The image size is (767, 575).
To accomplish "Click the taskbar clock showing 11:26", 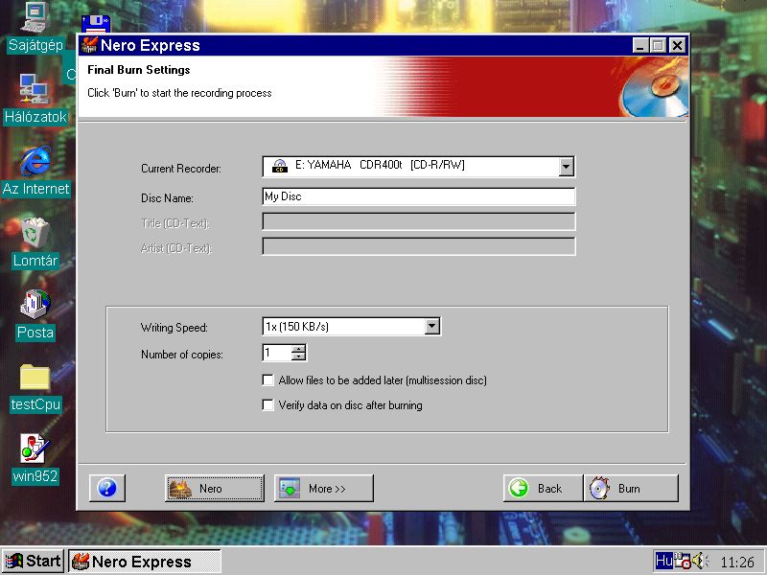I will (x=736, y=562).
